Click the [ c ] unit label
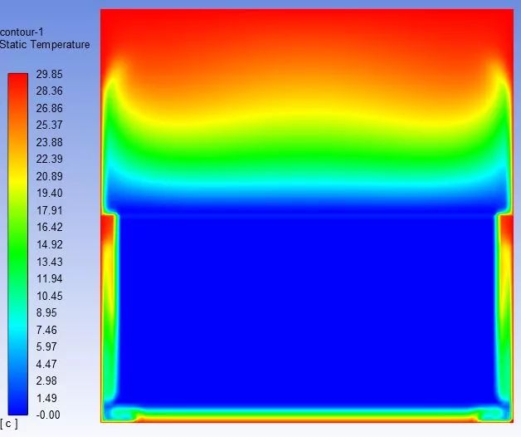 9,424
